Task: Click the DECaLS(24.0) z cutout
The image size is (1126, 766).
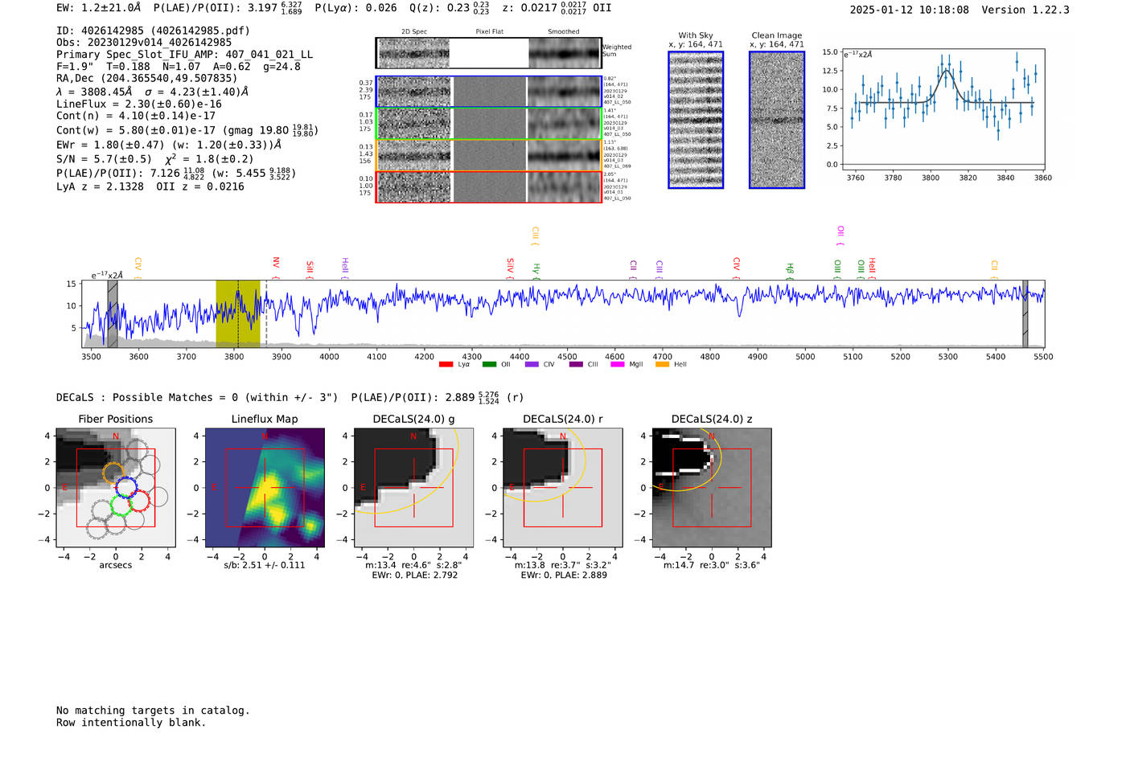Action: pyautogui.click(x=711, y=488)
